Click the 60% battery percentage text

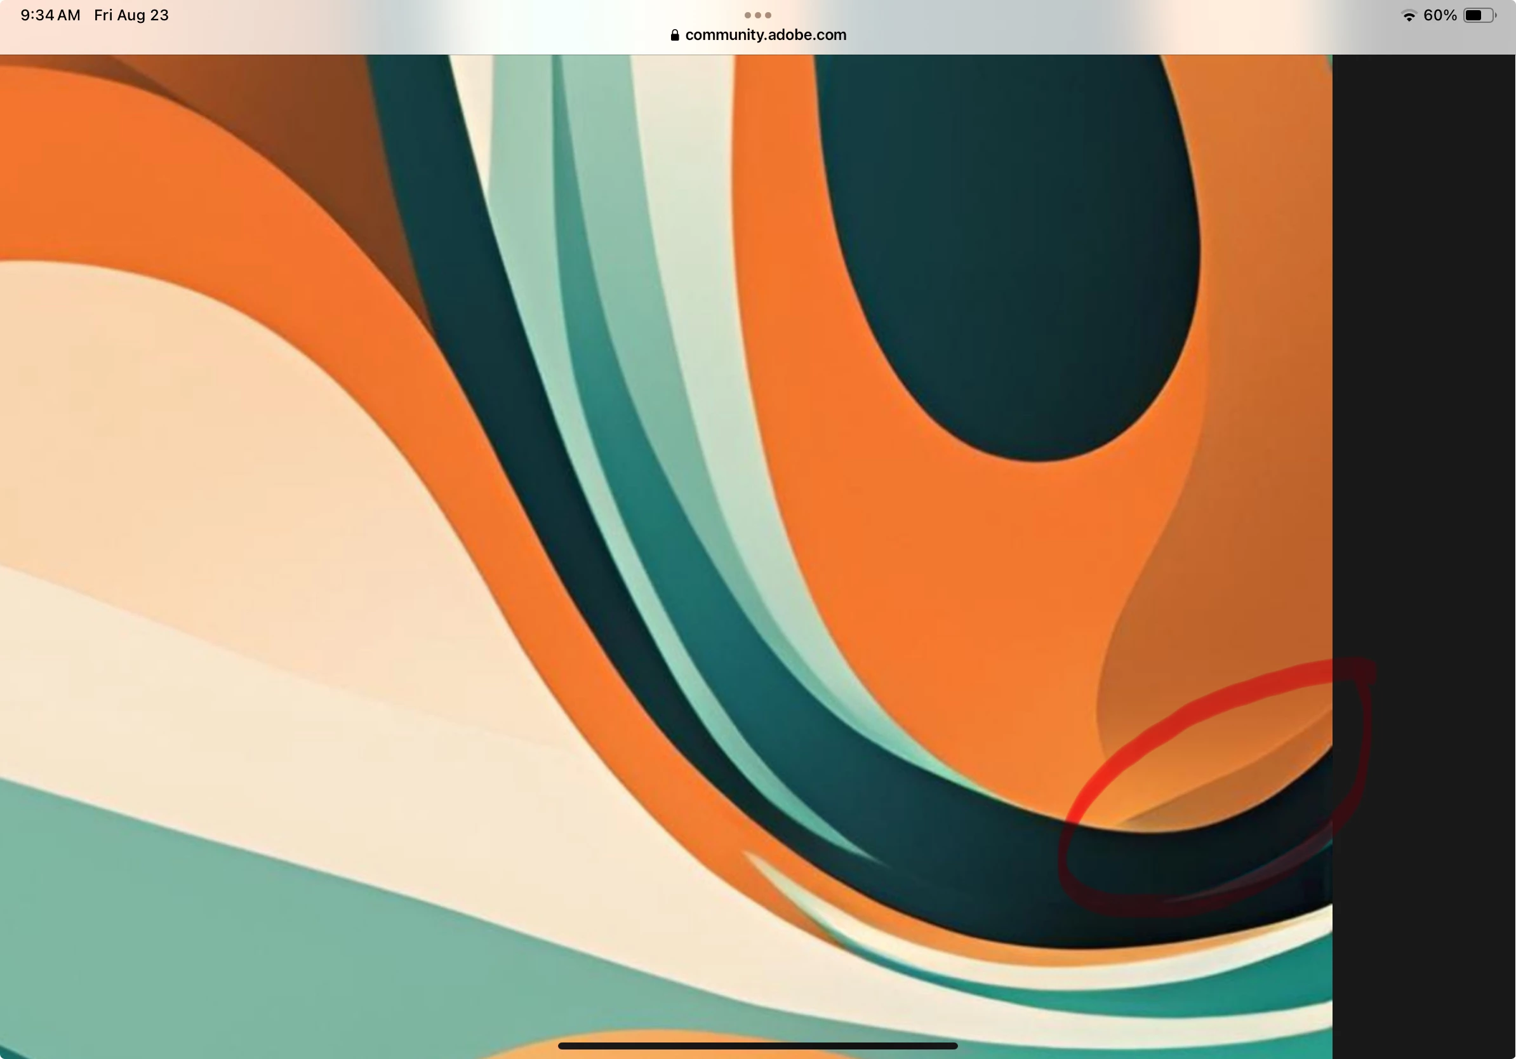click(1440, 16)
